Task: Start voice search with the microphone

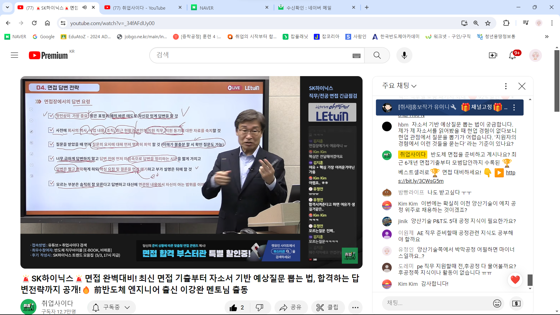Action: (x=404, y=55)
